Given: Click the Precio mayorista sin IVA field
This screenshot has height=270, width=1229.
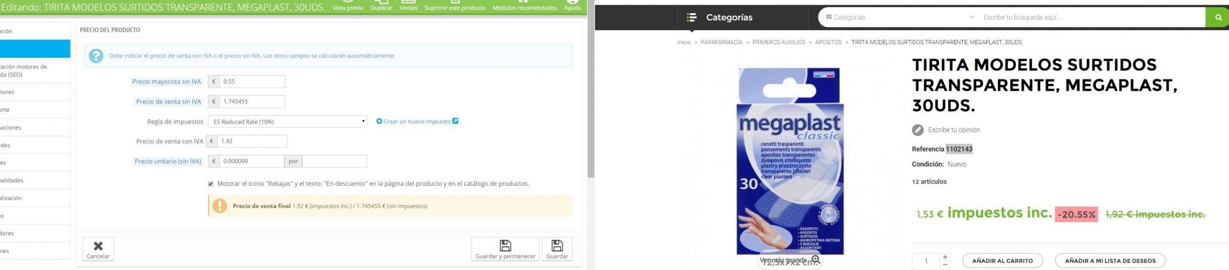Looking at the screenshot, I should click(x=252, y=82).
